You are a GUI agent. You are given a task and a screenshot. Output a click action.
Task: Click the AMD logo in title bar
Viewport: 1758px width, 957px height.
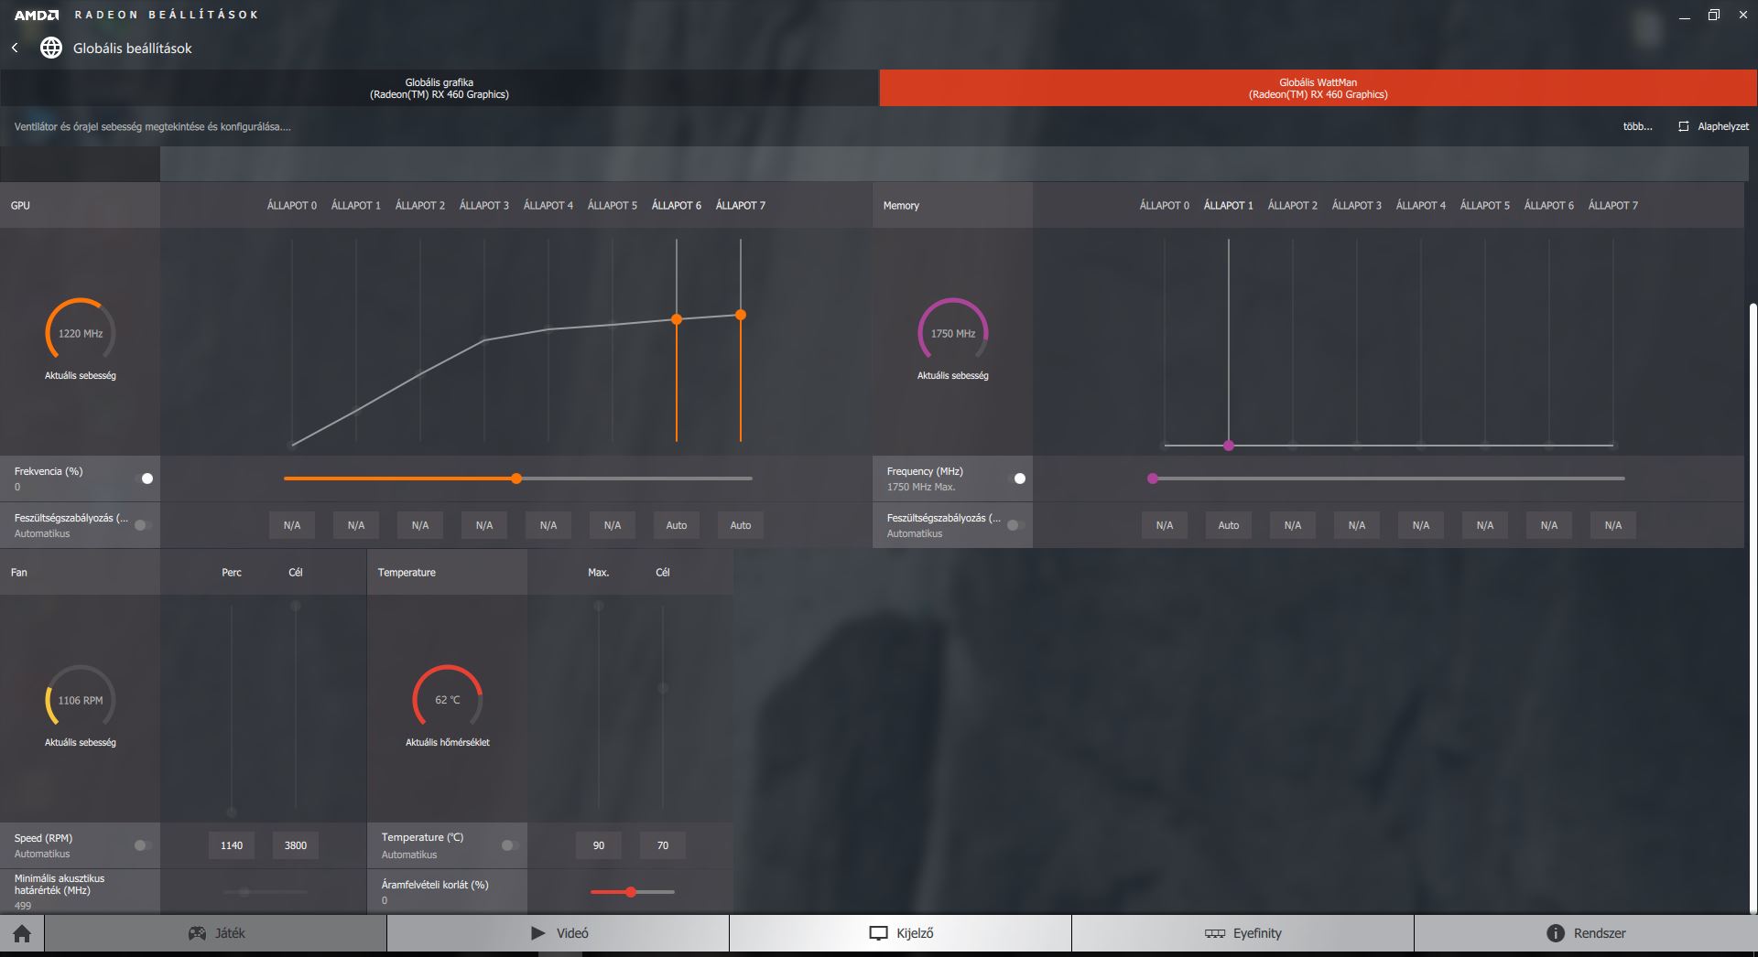(x=37, y=15)
